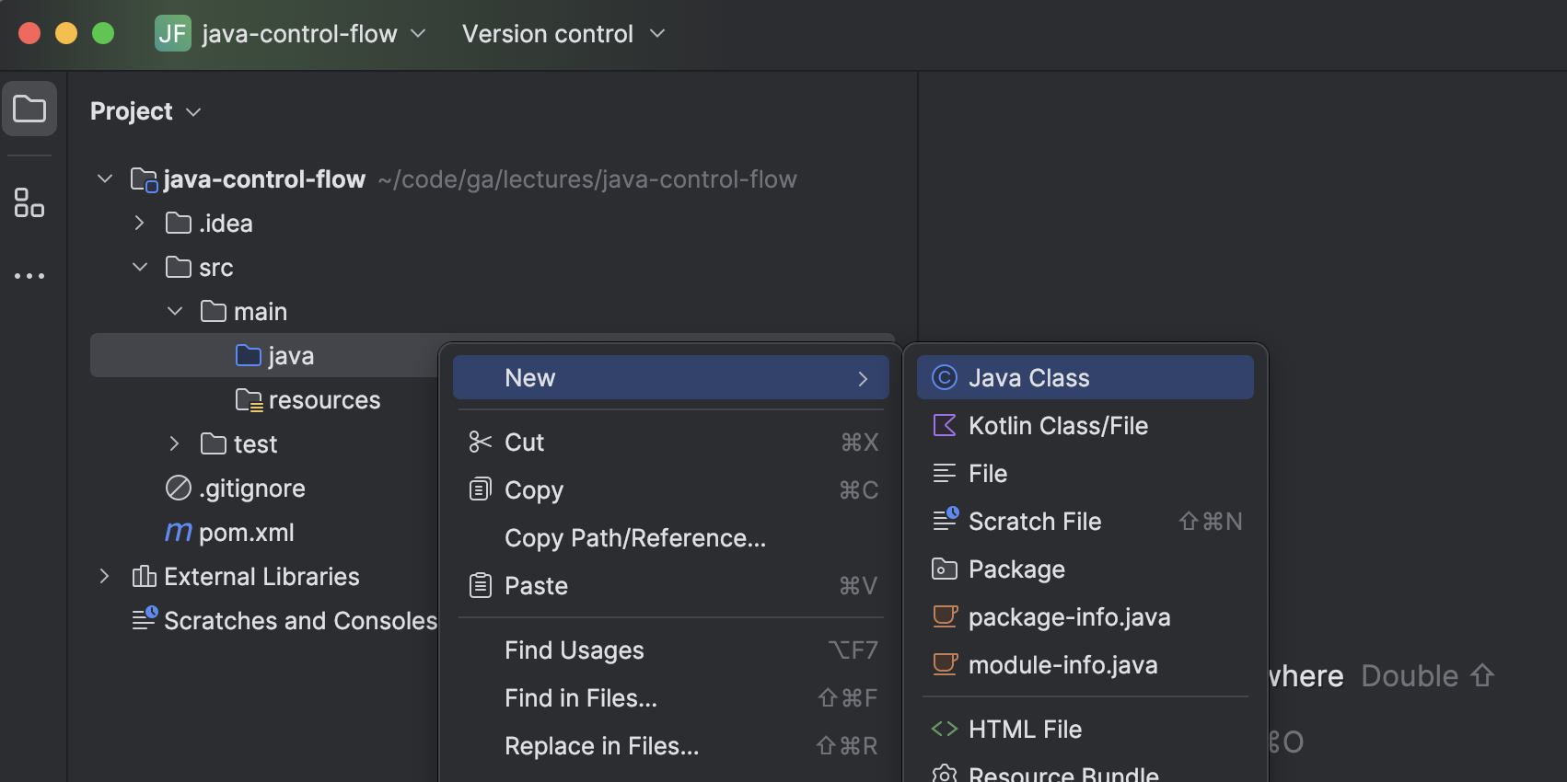Click the ~/code/ga/lectures/java-control-flow path text
The width and height of the screenshot is (1567, 782).
(587, 179)
